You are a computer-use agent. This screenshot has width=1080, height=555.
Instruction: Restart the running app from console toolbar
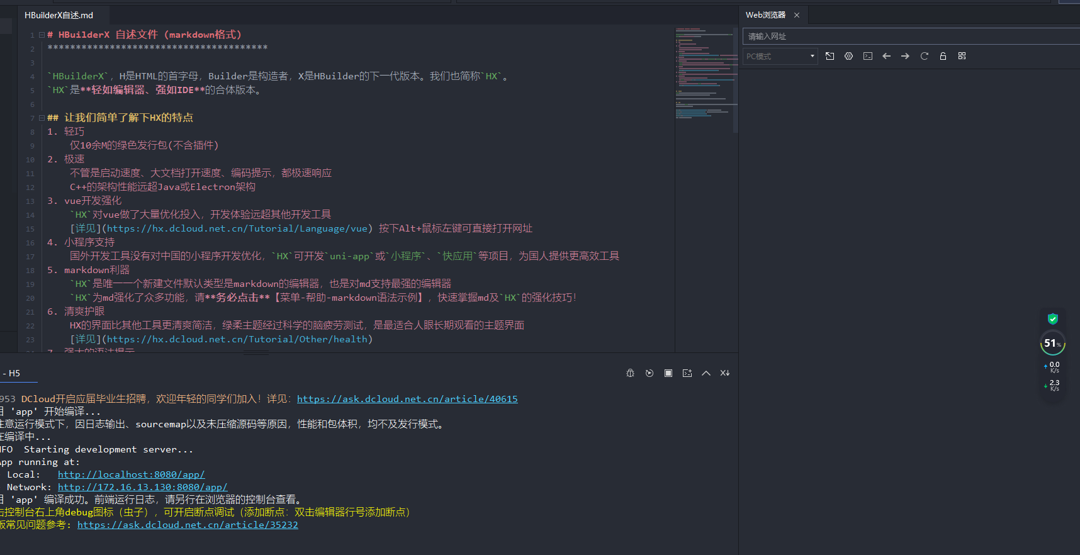click(x=650, y=373)
